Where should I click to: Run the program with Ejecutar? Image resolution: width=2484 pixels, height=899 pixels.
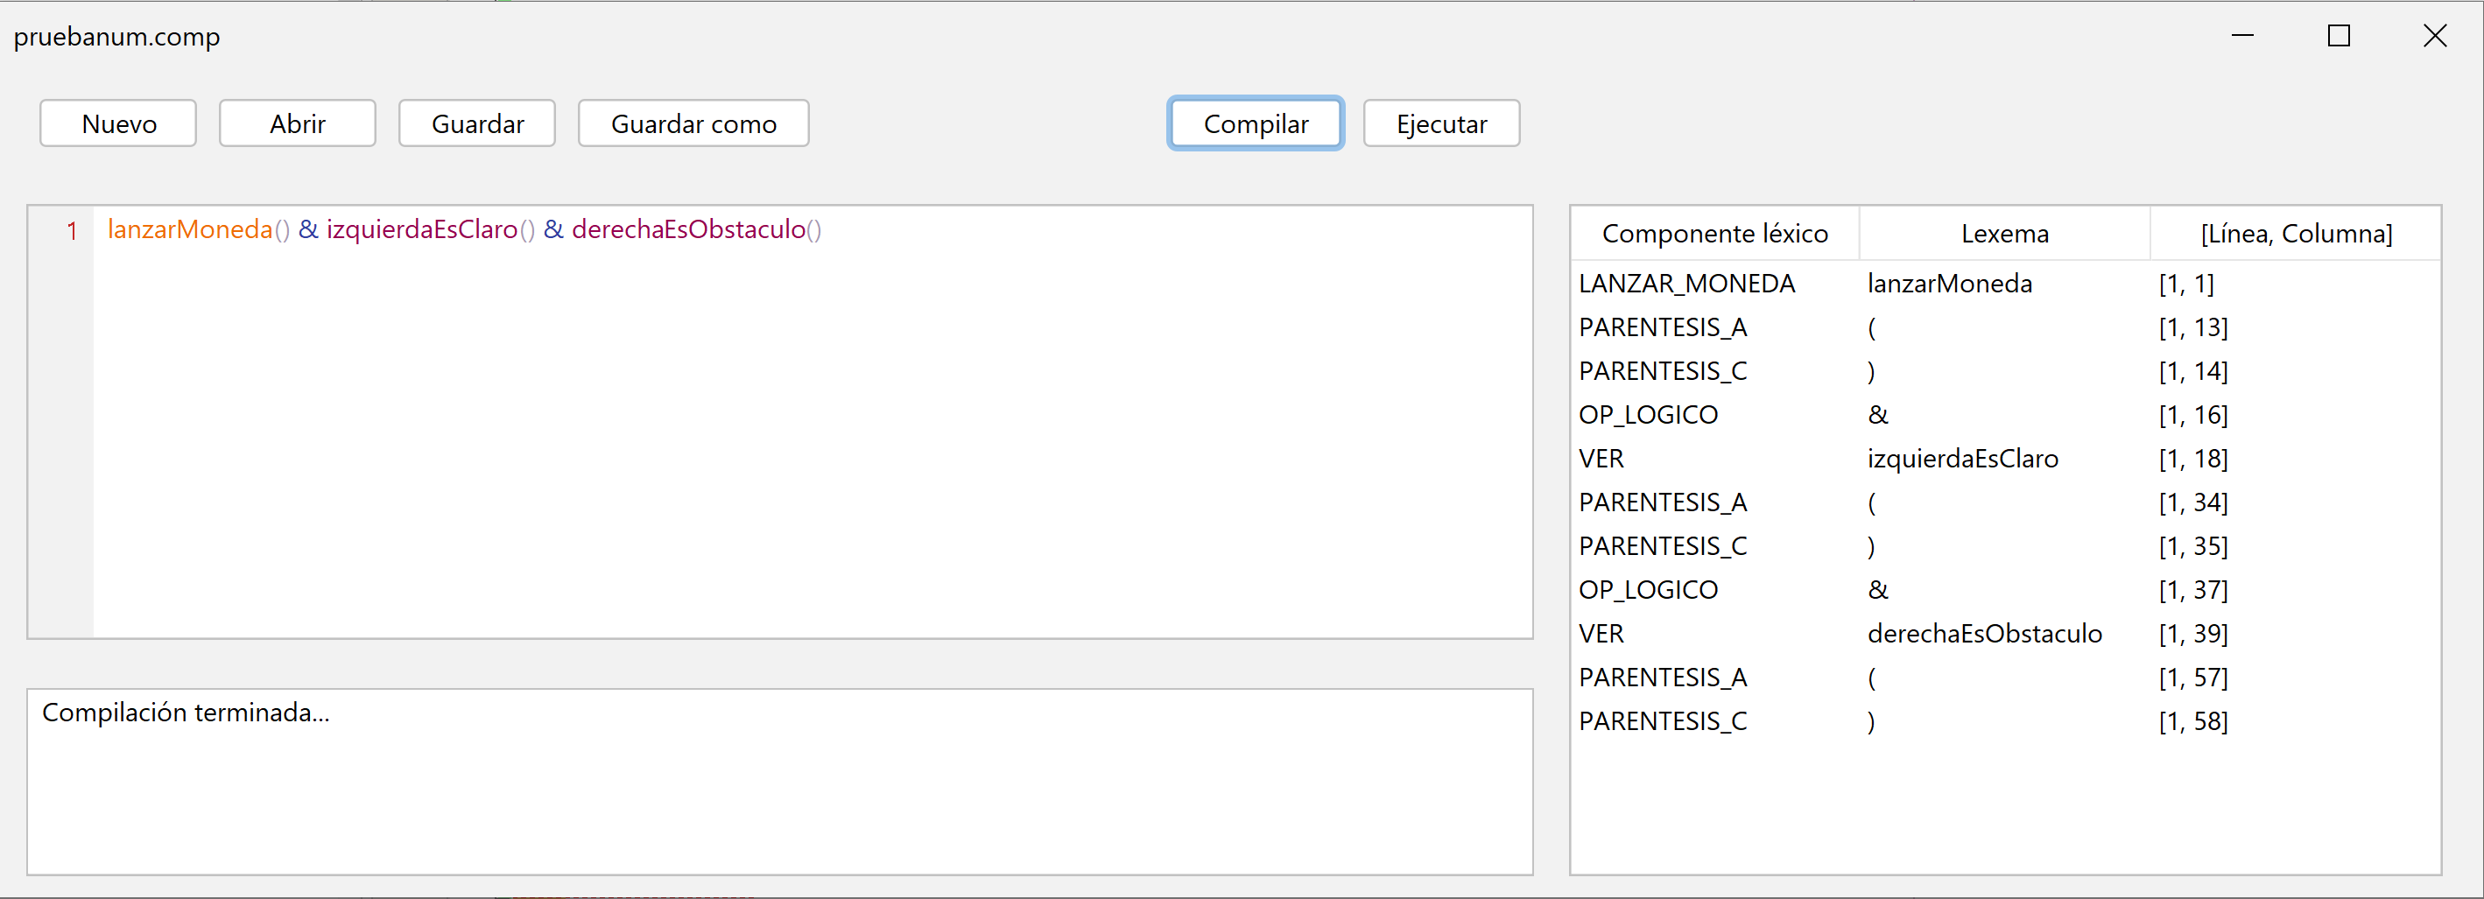[1441, 123]
